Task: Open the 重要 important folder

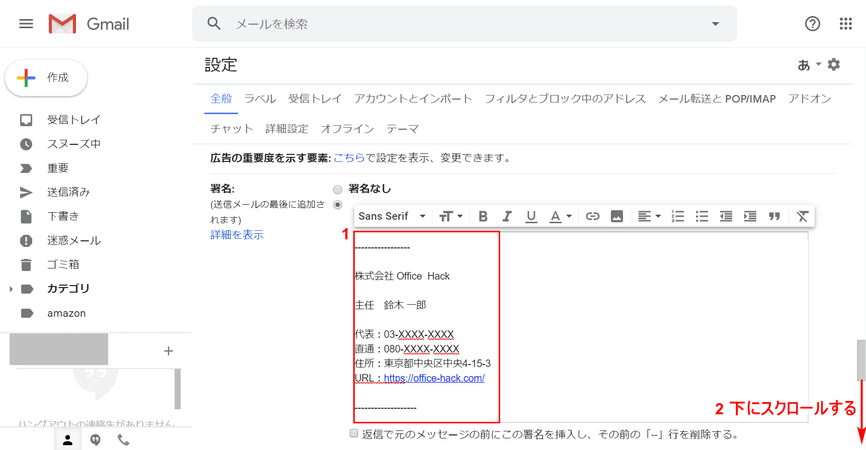Action: [x=58, y=168]
